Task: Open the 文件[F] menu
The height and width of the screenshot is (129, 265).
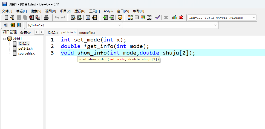Action: click(x=7, y=11)
